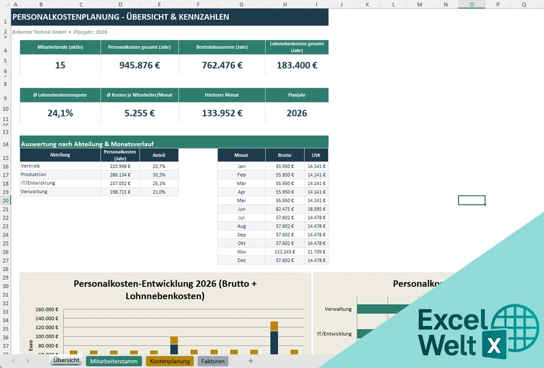Select the Produktion department cell

tap(60, 175)
